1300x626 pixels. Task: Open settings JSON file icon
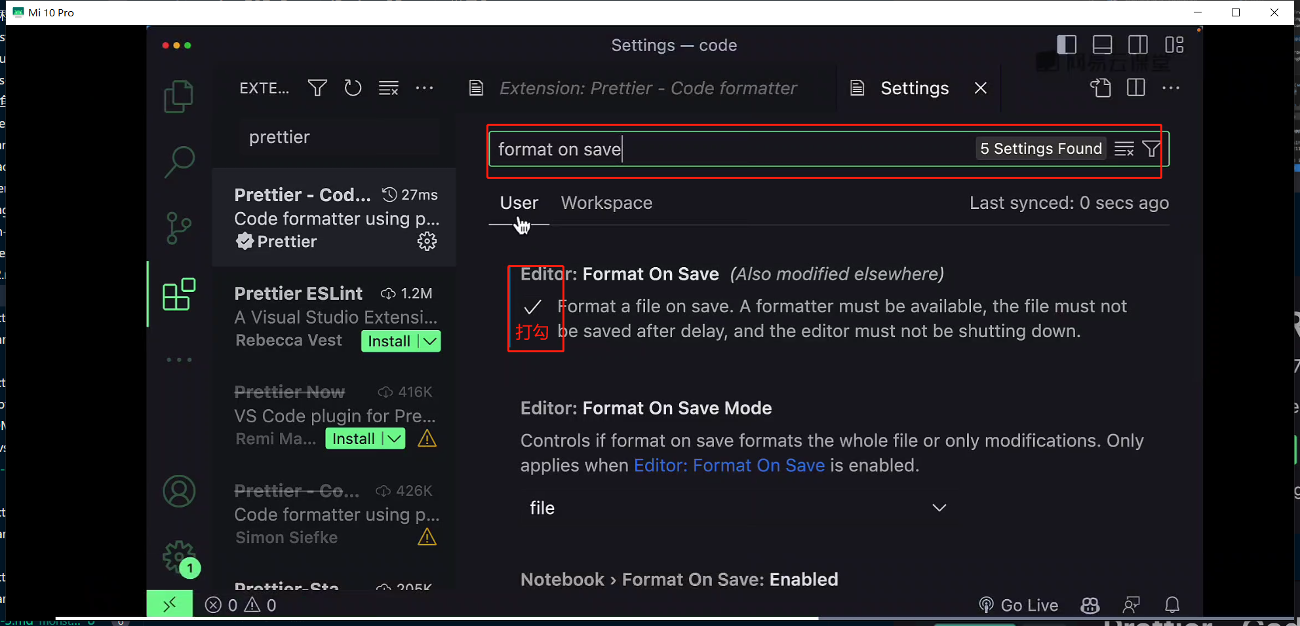(1101, 88)
